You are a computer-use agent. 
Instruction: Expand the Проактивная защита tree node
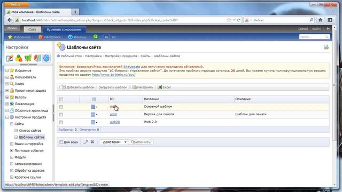pyautogui.click(x=7, y=90)
